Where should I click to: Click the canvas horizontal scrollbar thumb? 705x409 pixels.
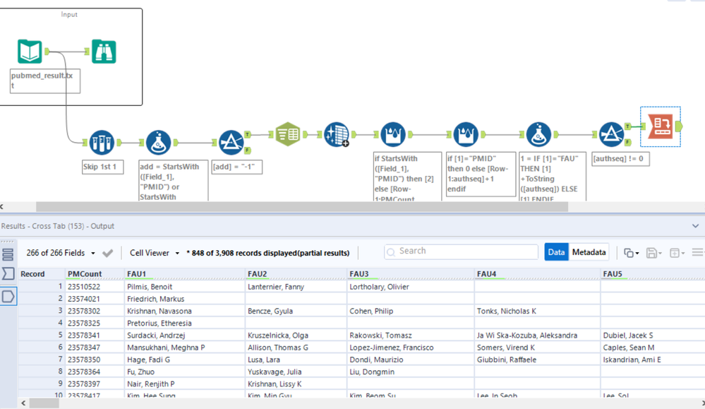302,206
